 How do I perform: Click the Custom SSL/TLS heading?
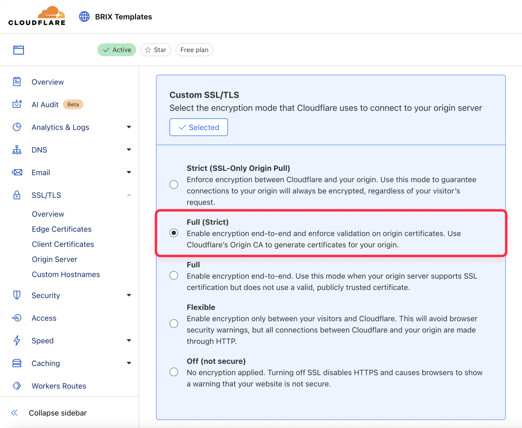pyautogui.click(x=204, y=95)
